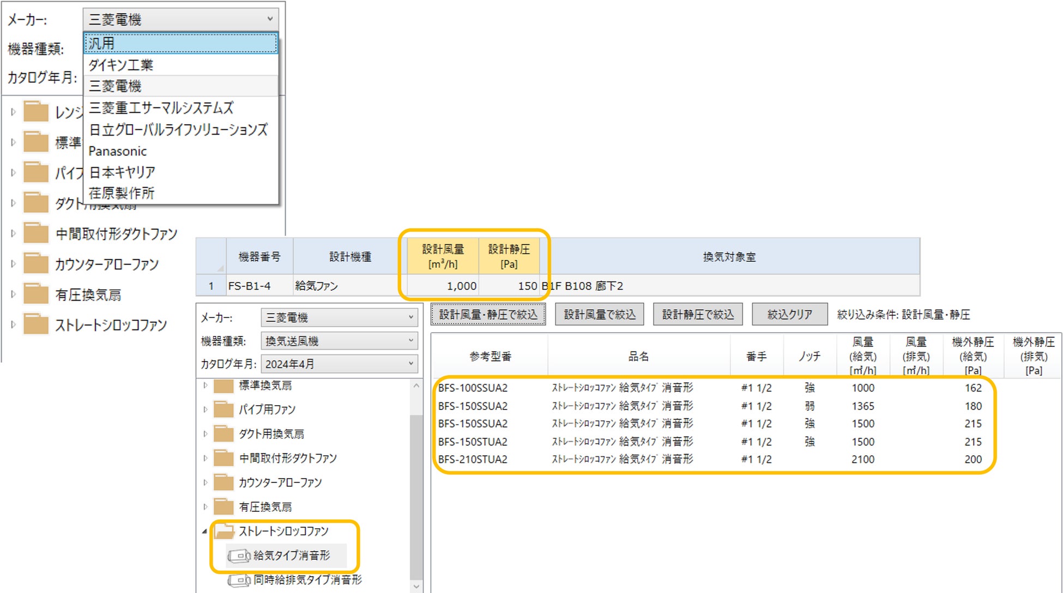This screenshot has height=593, width=1063.
Task: Choose Panasonic in the maker dropdown list
Action: tap(118, 151)
